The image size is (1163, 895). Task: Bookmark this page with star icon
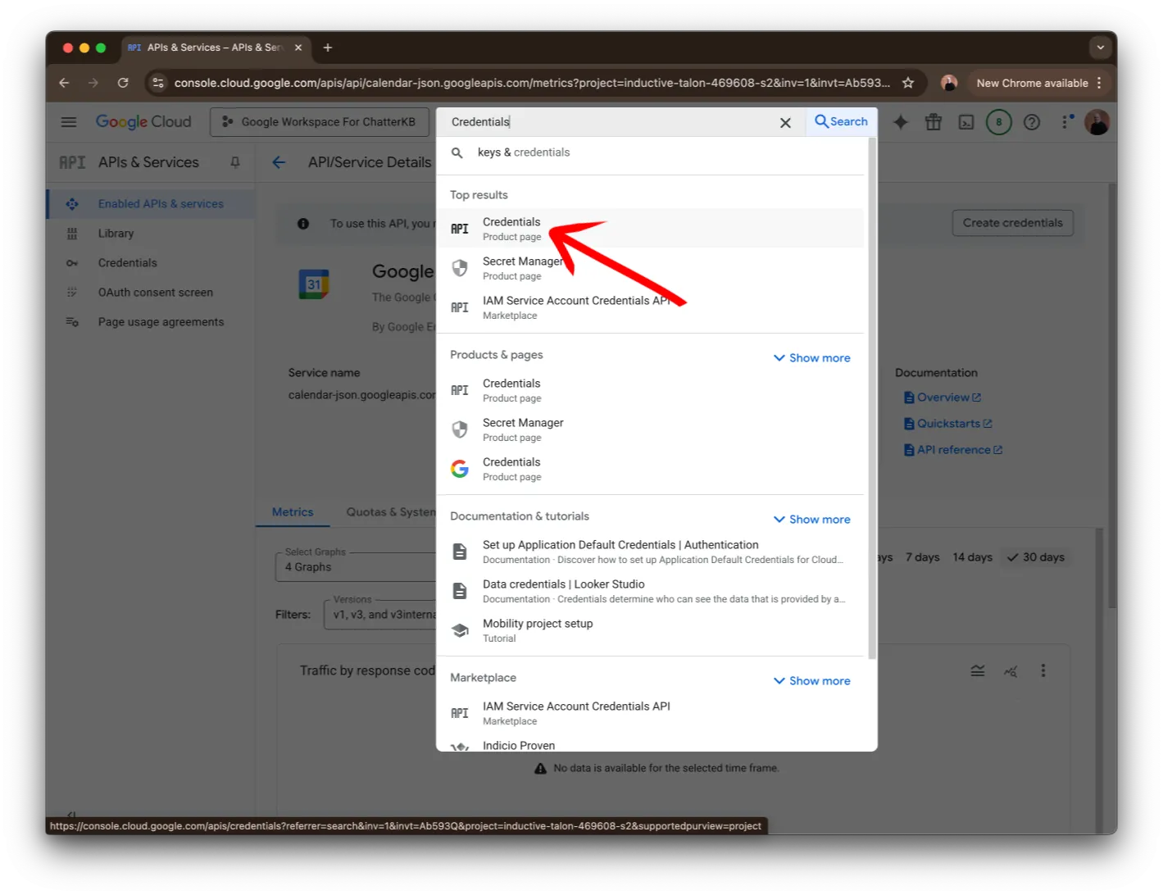[x=908, y=83]
